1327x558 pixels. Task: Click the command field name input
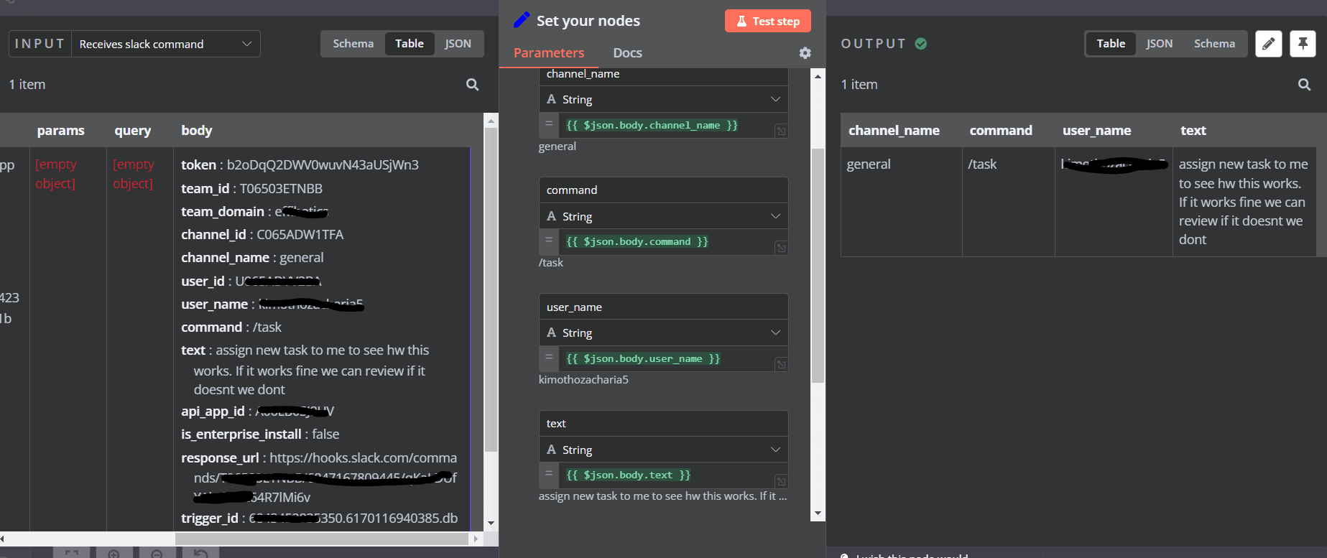point(663,190)
